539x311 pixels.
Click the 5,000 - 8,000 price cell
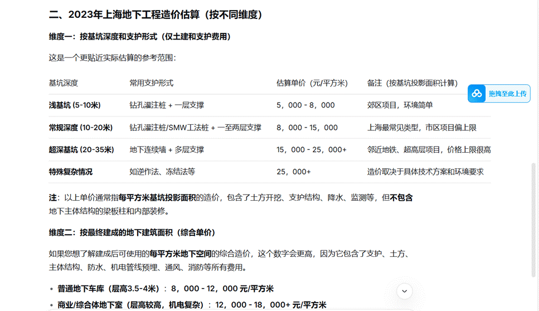305,105
